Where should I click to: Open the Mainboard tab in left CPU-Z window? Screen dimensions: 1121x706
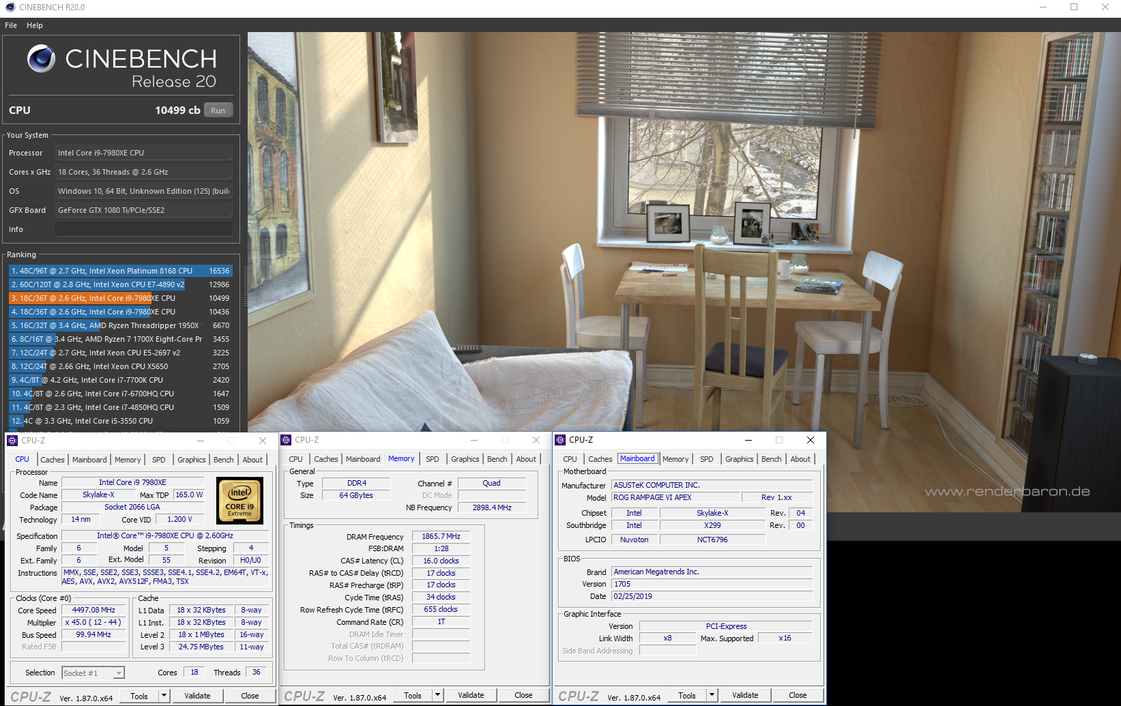89,460
